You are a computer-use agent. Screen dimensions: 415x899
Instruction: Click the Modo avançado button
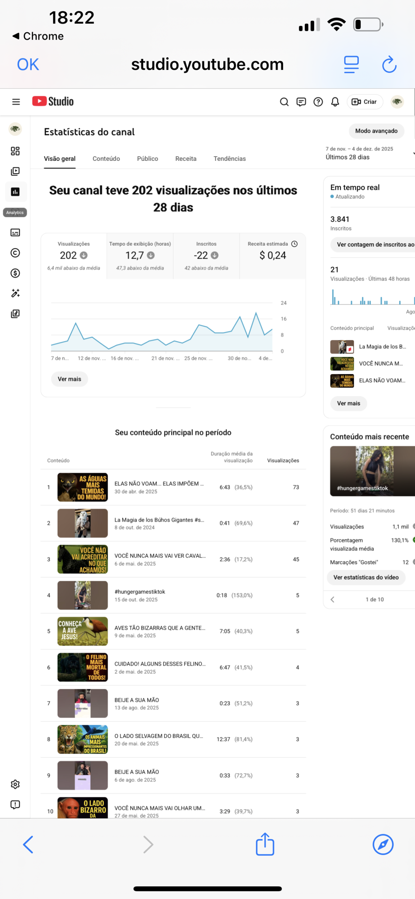pos(376,131)
